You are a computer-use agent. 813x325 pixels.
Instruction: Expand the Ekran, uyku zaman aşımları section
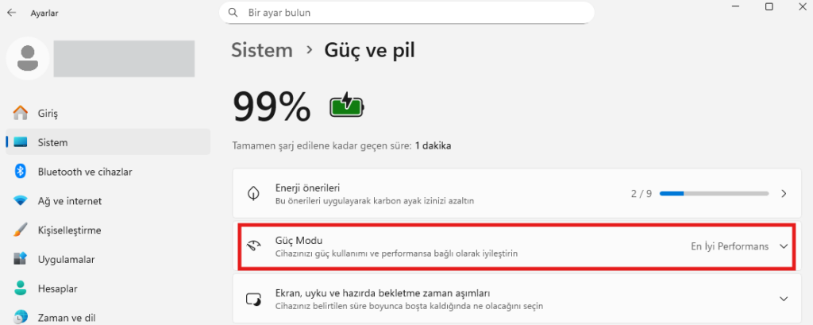tap(784, 299)
